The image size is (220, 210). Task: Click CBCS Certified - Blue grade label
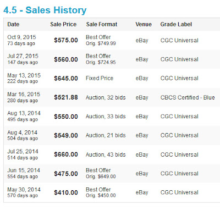point(188,97)
